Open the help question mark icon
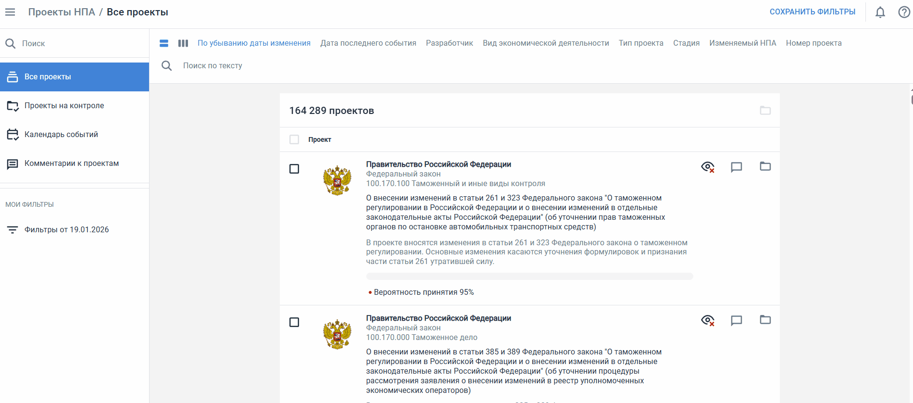913x403 pixels. tap(904, 12)
